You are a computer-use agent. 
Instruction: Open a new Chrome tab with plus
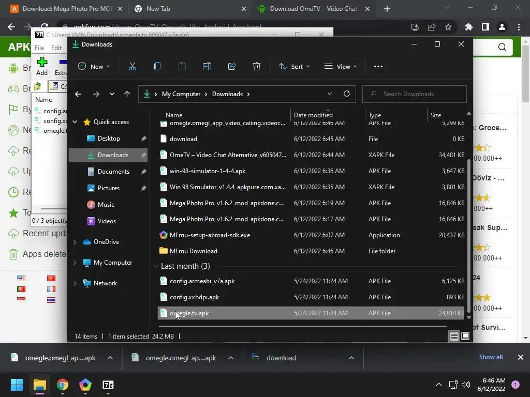[x=387, y=9]
